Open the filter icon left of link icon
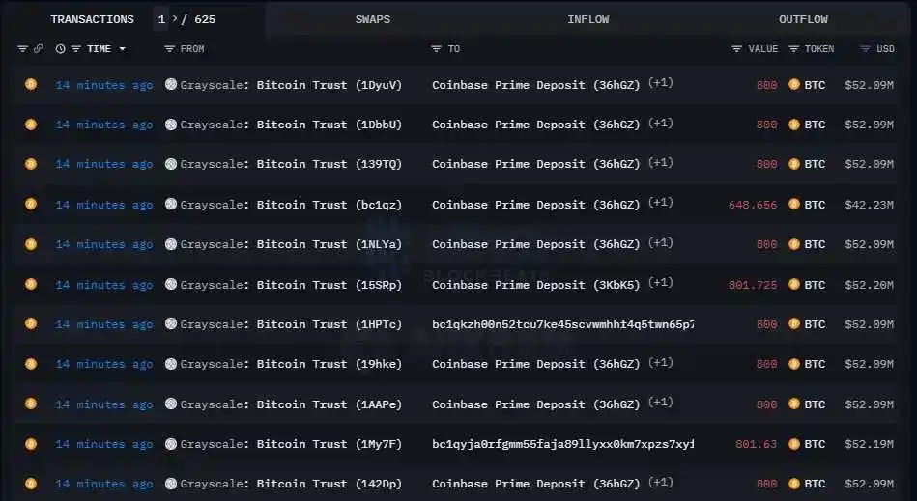 23,49
